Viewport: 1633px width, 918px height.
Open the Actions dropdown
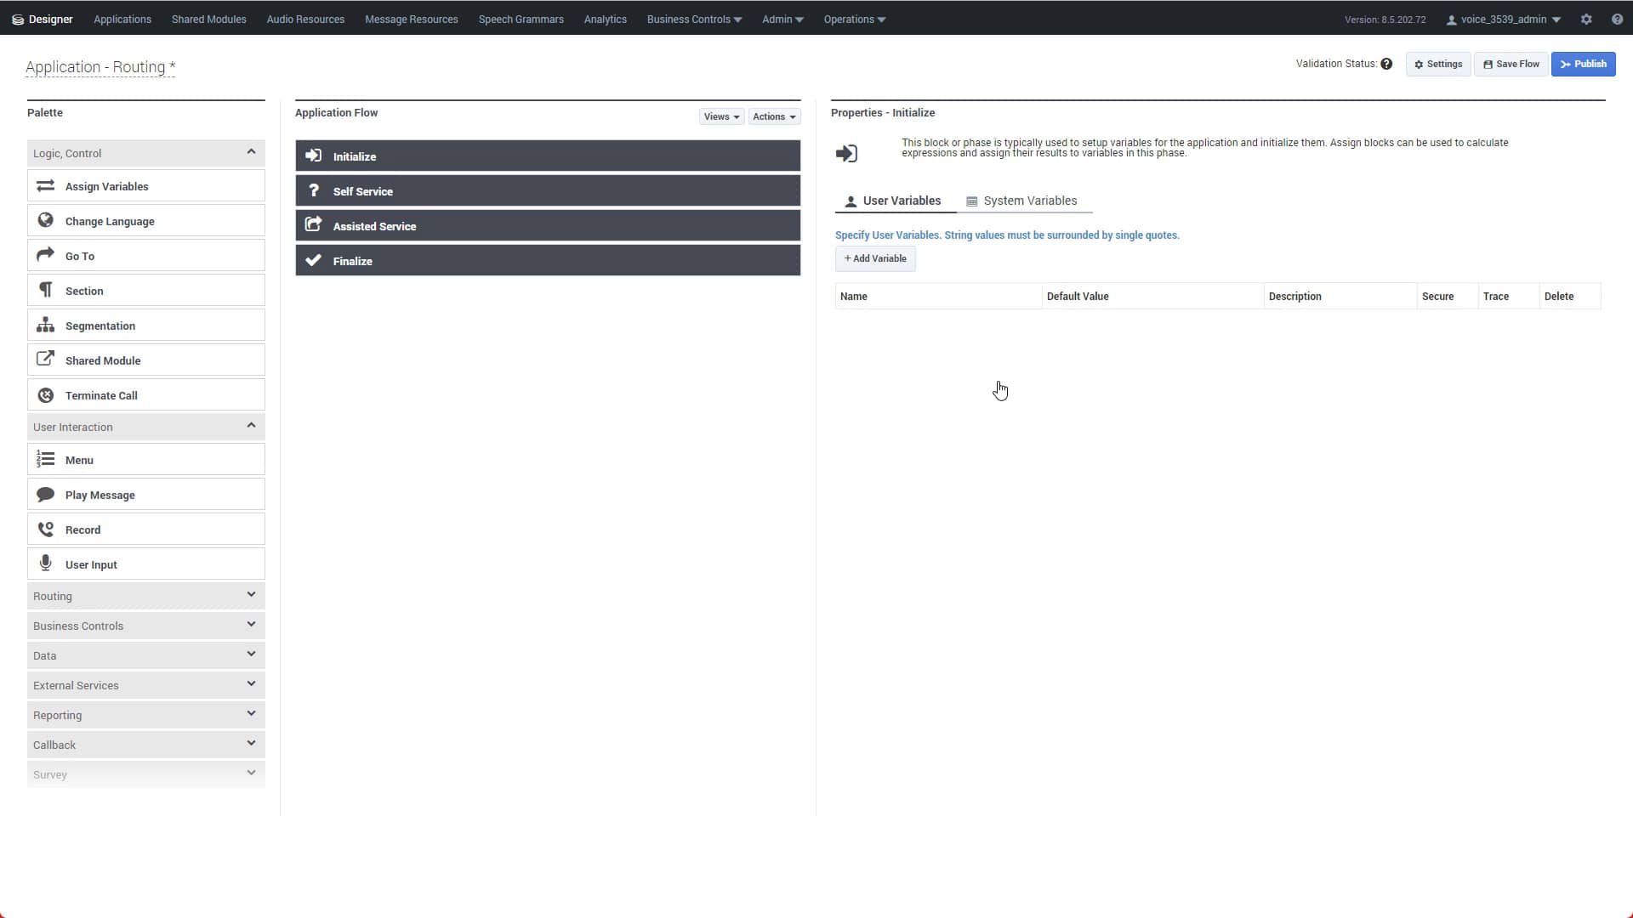[773, 116]
